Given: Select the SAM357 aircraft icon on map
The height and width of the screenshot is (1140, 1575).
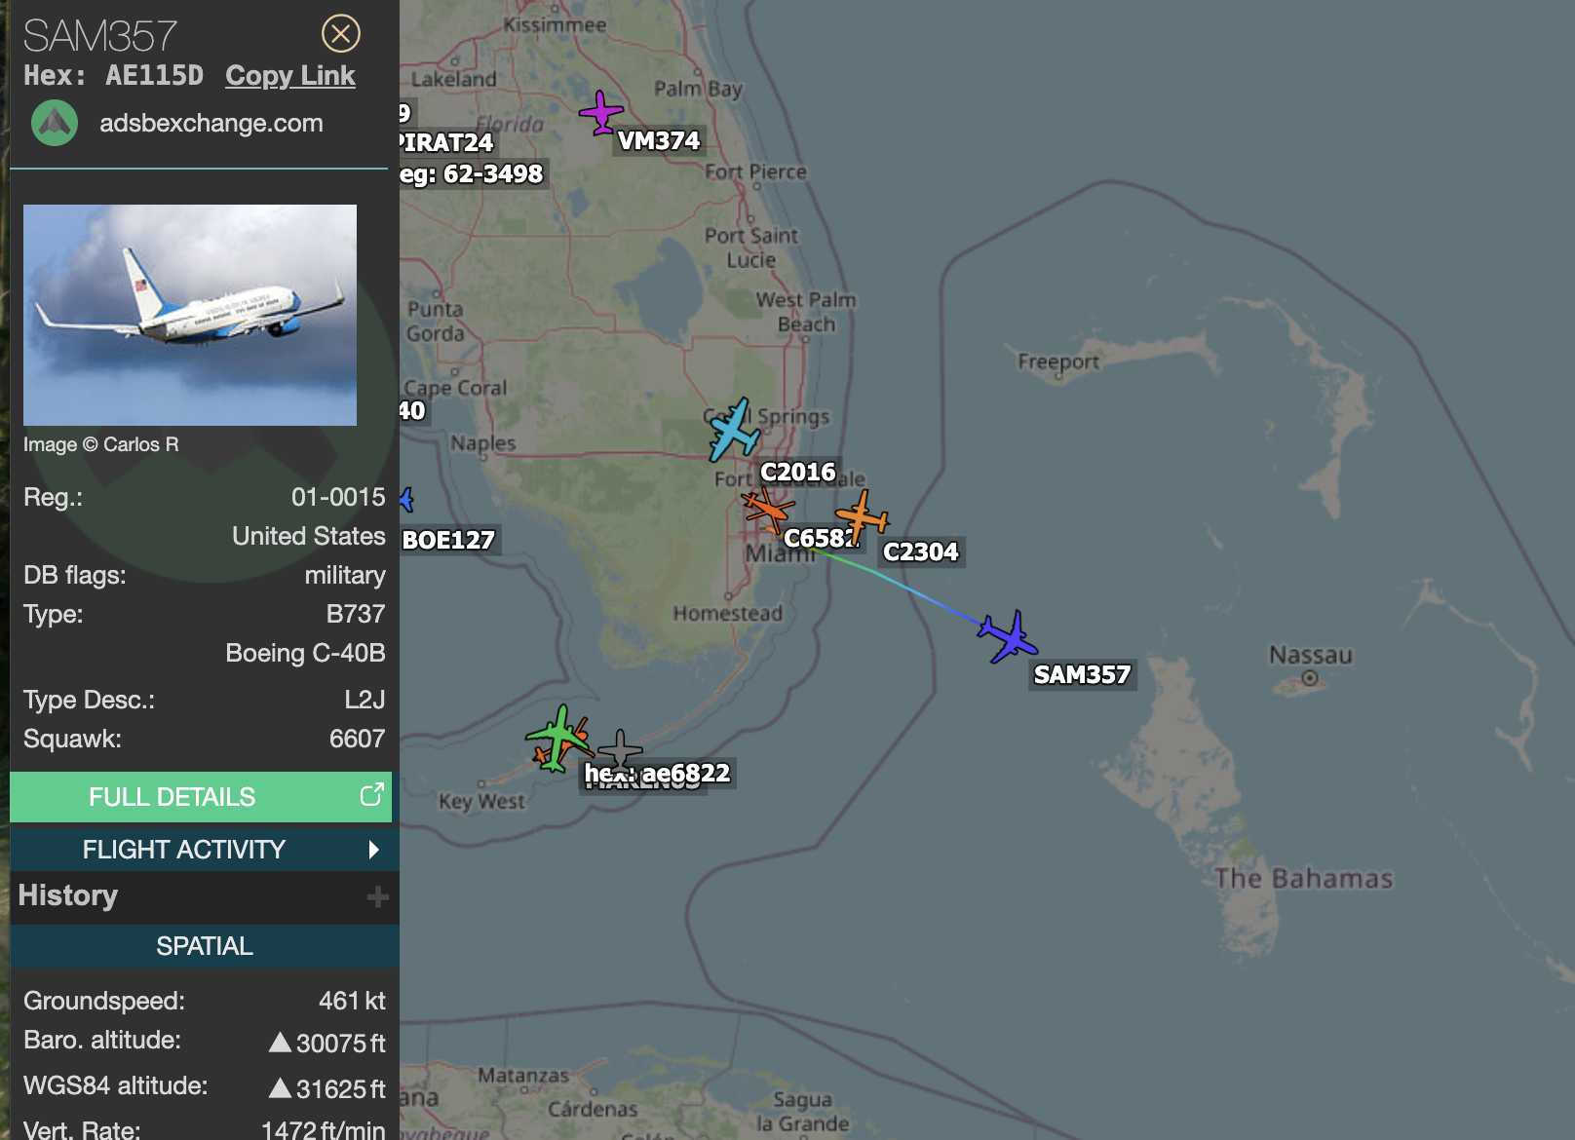Looking at the screenshot, I should click(x=1008, y=636).
